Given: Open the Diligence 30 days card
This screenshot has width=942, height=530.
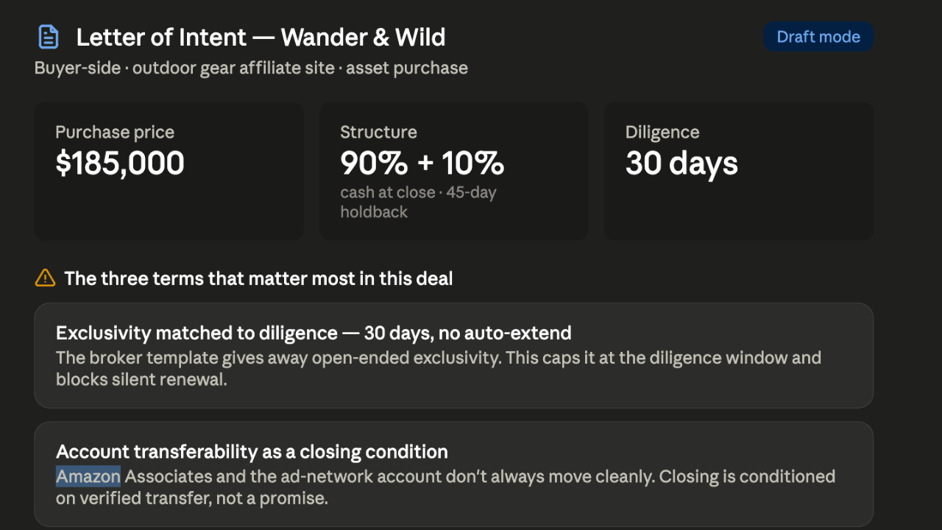Looking at the screenshot, I should (x=739, y=171).
